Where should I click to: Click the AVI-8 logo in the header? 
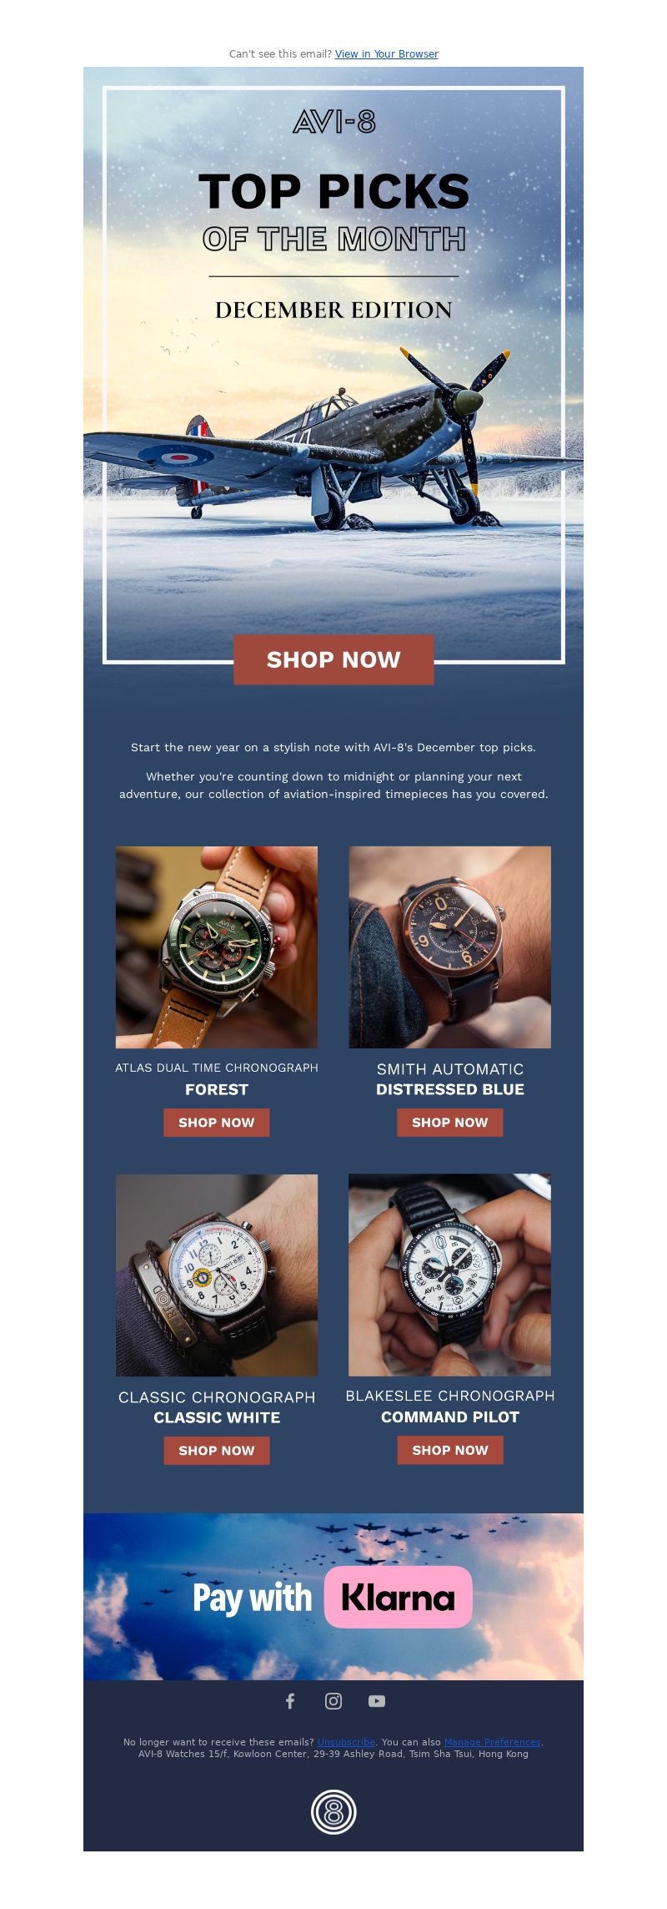point(333,123)
